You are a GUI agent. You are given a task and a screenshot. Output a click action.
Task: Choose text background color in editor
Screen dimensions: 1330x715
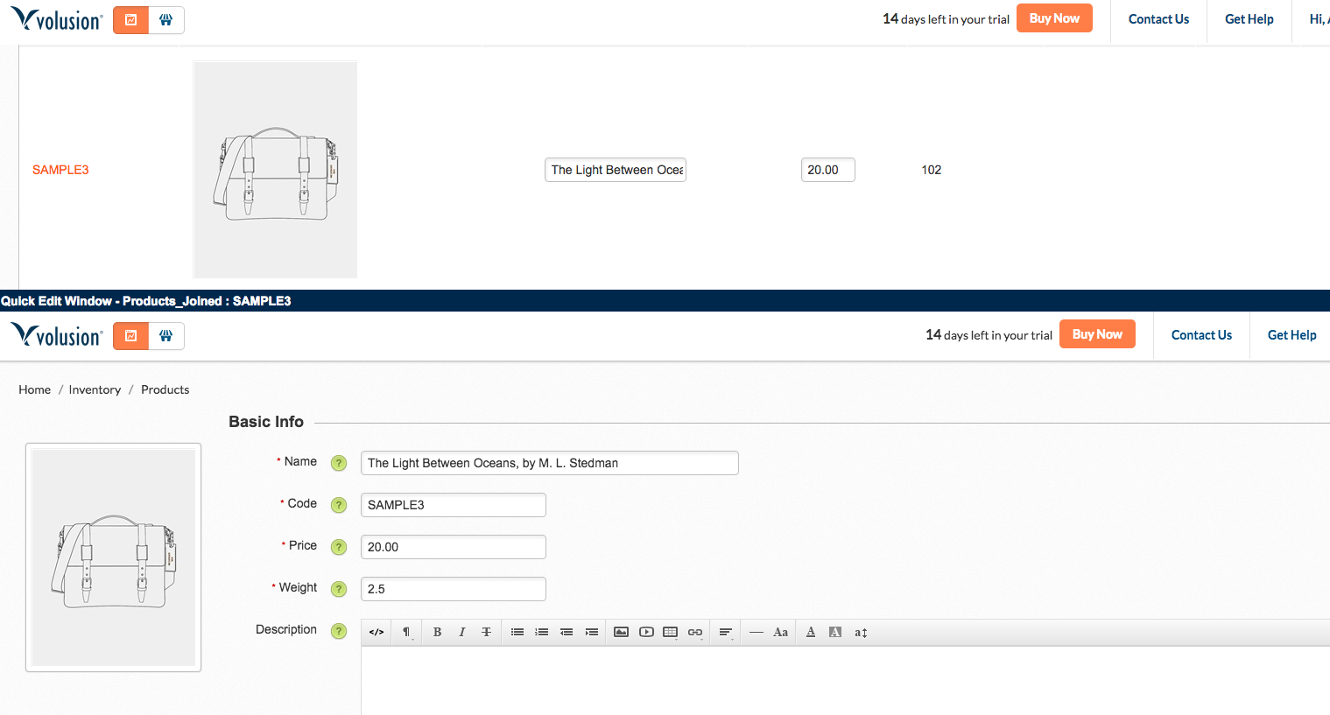[835, 632]
